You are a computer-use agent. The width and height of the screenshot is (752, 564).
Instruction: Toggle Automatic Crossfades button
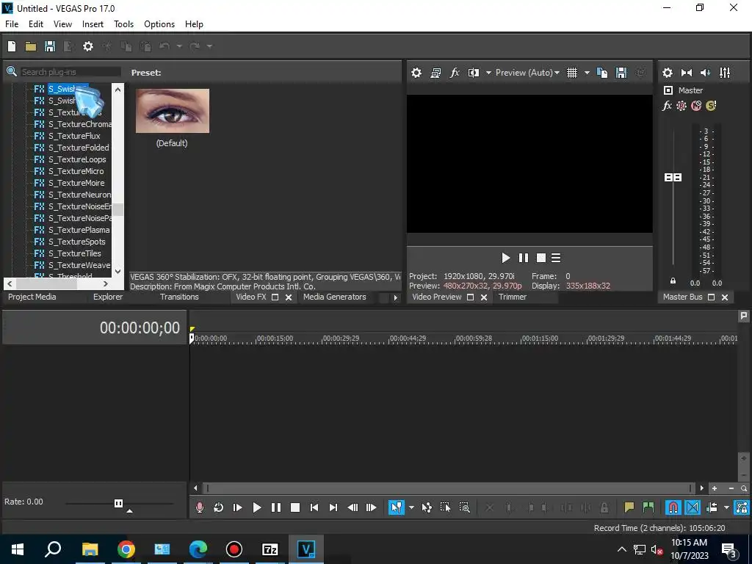[x=693, y=507]
